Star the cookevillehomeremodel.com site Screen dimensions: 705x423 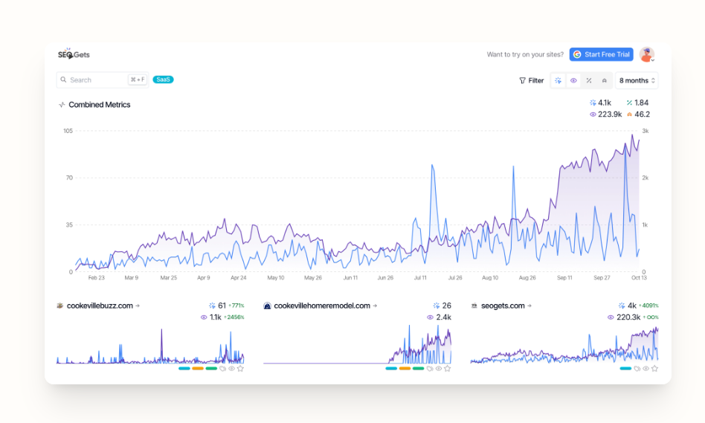448,369
